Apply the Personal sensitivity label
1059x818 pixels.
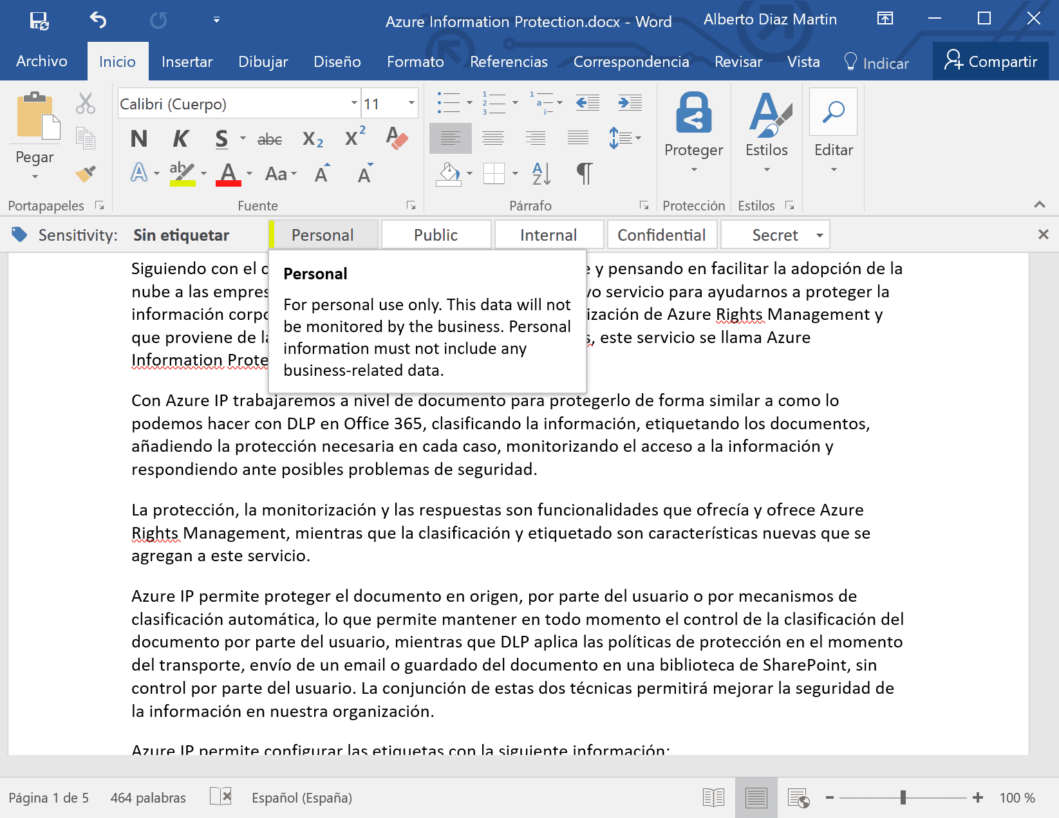[x=323, y=235]
